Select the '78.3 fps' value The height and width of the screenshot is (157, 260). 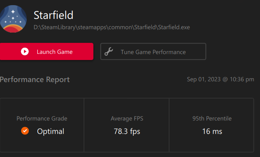coord(127,131)
